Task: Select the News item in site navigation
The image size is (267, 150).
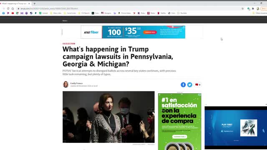Action: (x=65, y=20)
